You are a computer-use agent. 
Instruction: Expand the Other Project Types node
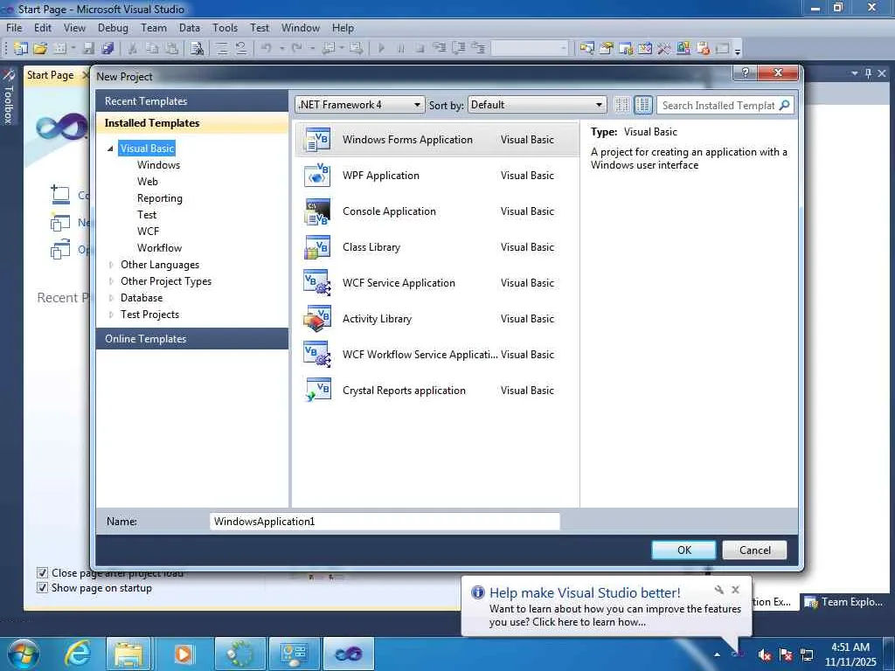111,281
